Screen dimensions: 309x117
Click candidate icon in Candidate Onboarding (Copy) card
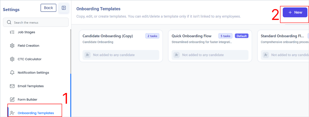(87, 55)
